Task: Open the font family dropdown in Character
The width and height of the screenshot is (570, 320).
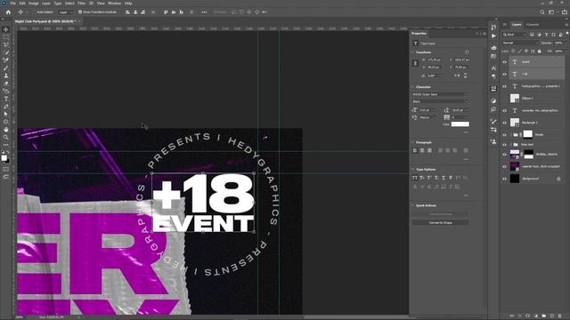Action: 440,94
